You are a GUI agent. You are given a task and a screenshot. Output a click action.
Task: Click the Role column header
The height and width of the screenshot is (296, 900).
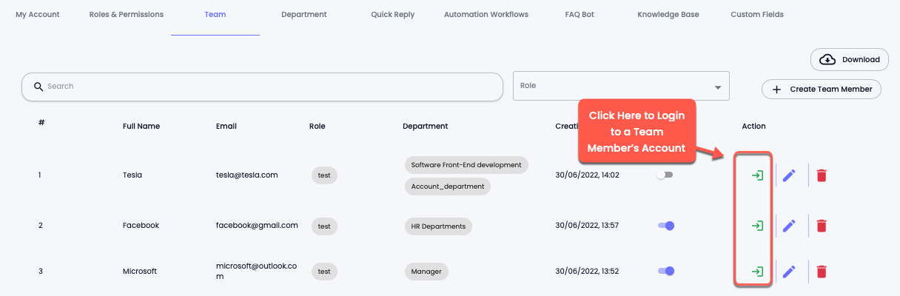pyautogui.click(x=318, y=127)
